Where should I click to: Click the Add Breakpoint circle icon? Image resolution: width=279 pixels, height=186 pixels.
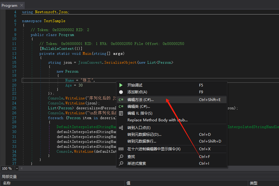click(x=121, y=92)
